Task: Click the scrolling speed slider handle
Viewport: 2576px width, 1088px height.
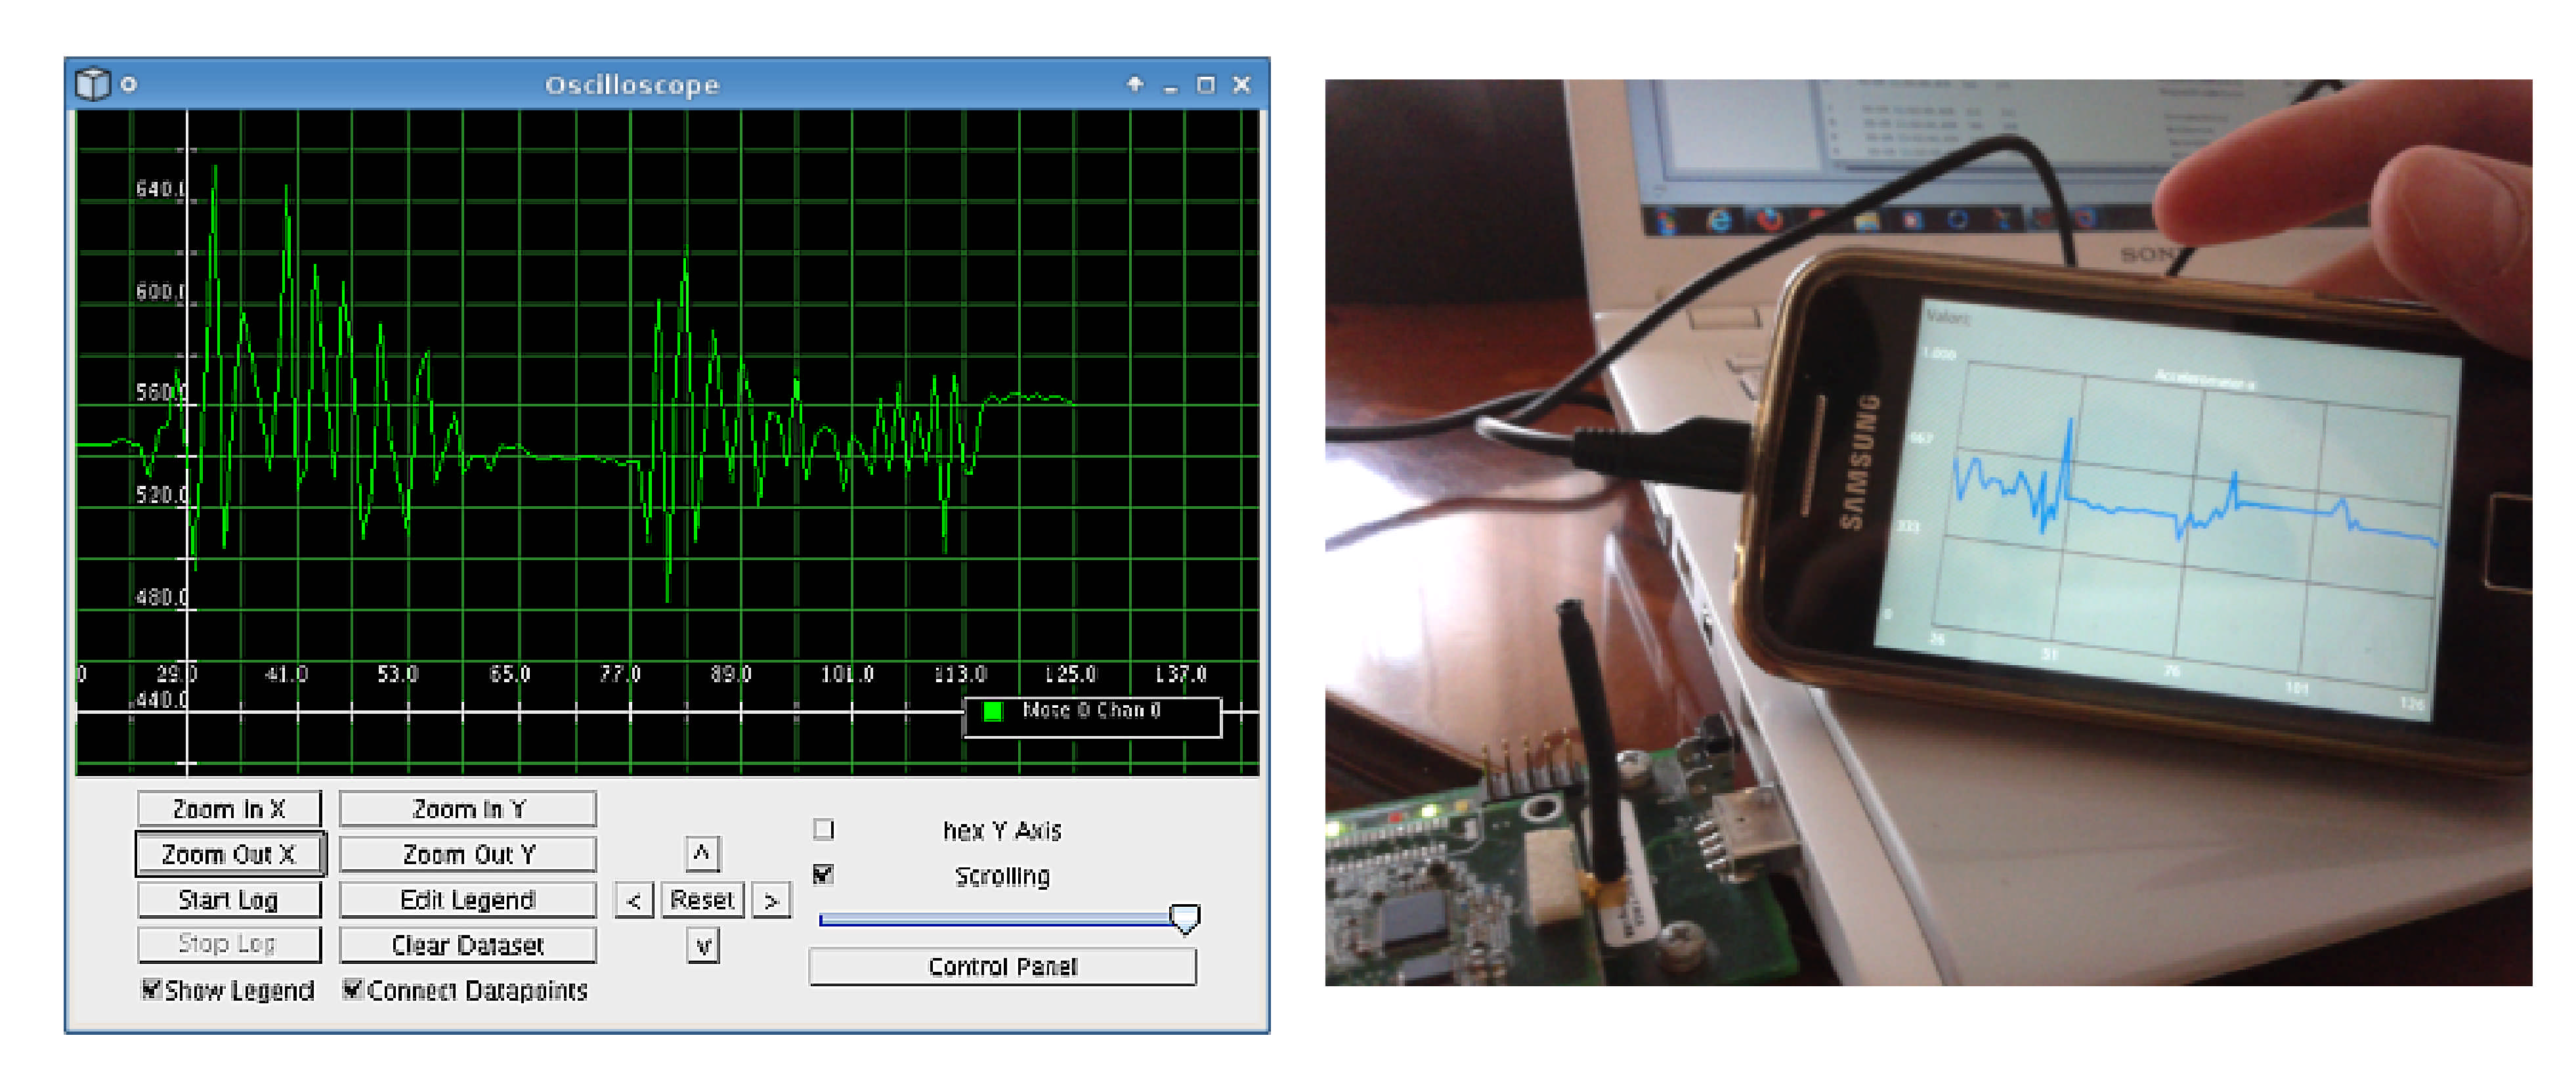Action: point(1184,918)
